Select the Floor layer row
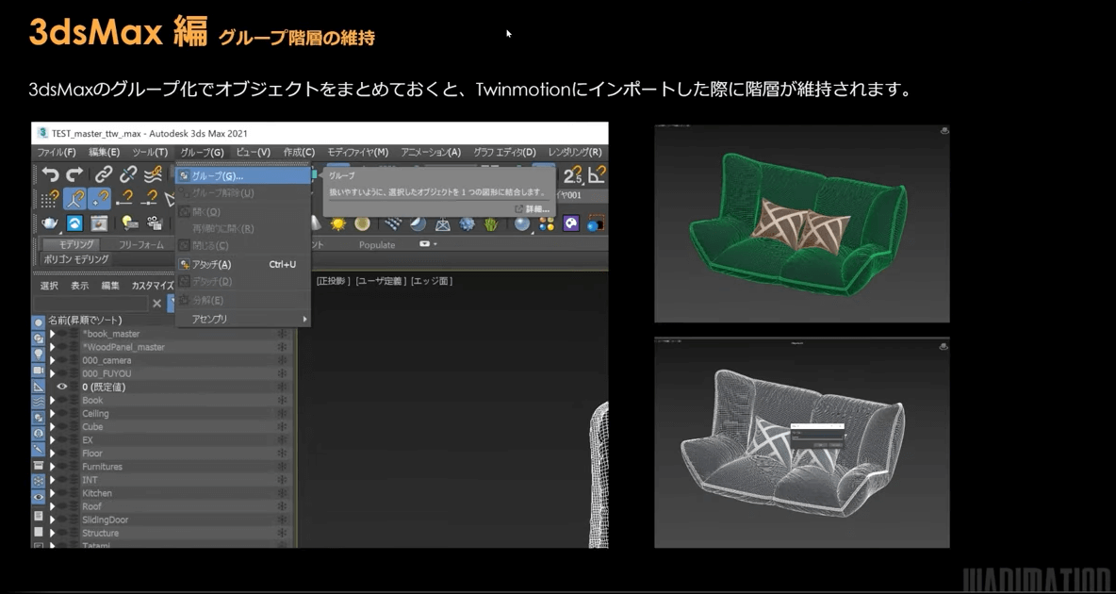The image size is (1116, 594). coord(170,453)
